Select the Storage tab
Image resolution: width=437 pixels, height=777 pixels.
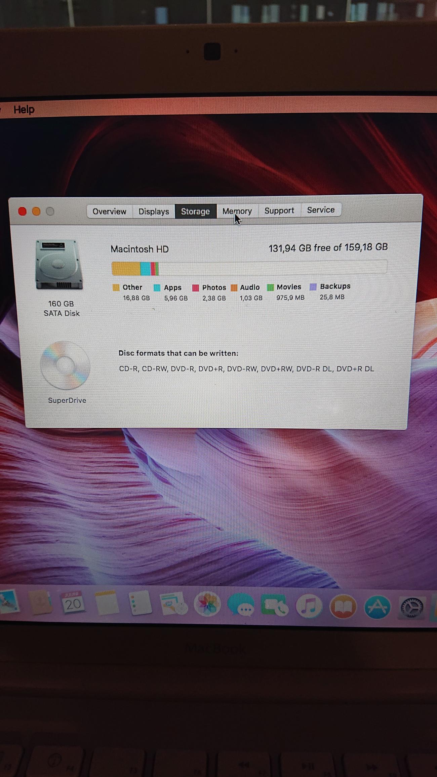click(195, 211)
